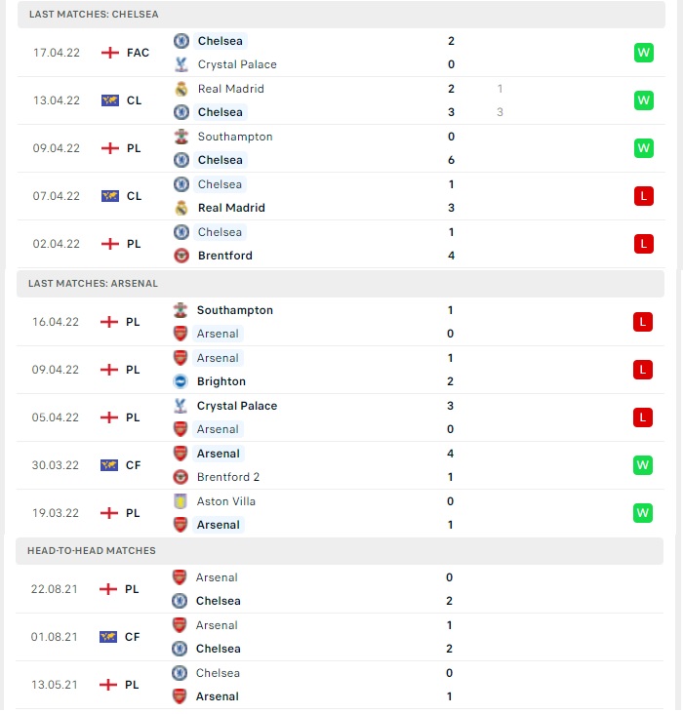Viewport: 683px width, 714px height.
Task: Click the Real Madrid crest in 13.04.22 match
Action: tap(181, 89)
